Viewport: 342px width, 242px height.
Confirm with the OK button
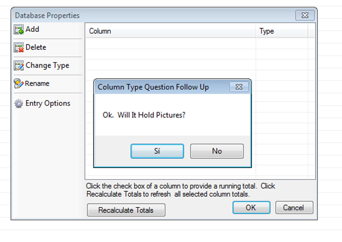[251, 207]
